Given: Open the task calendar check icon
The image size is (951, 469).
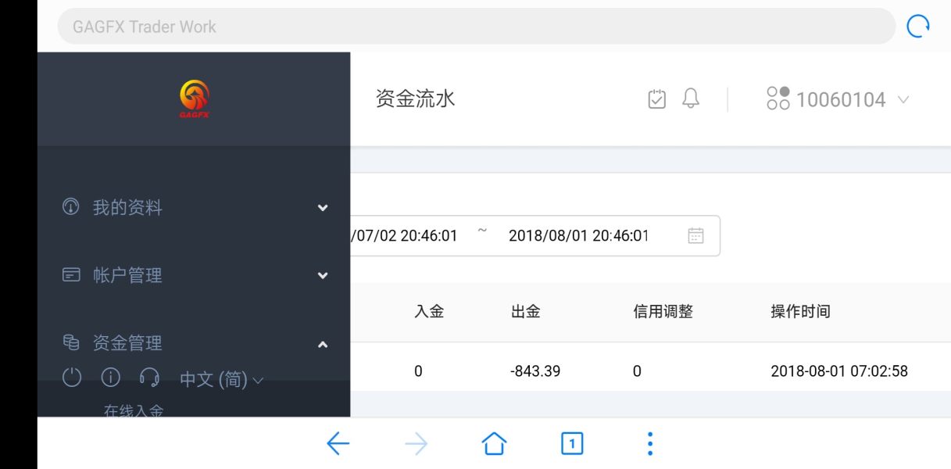Looking at the screenshot, I should point(657,99).
